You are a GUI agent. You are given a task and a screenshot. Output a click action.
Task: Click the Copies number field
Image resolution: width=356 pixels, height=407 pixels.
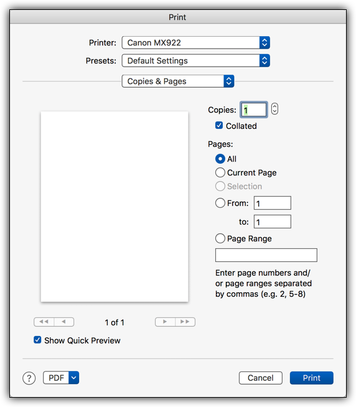tap(254, 110)
